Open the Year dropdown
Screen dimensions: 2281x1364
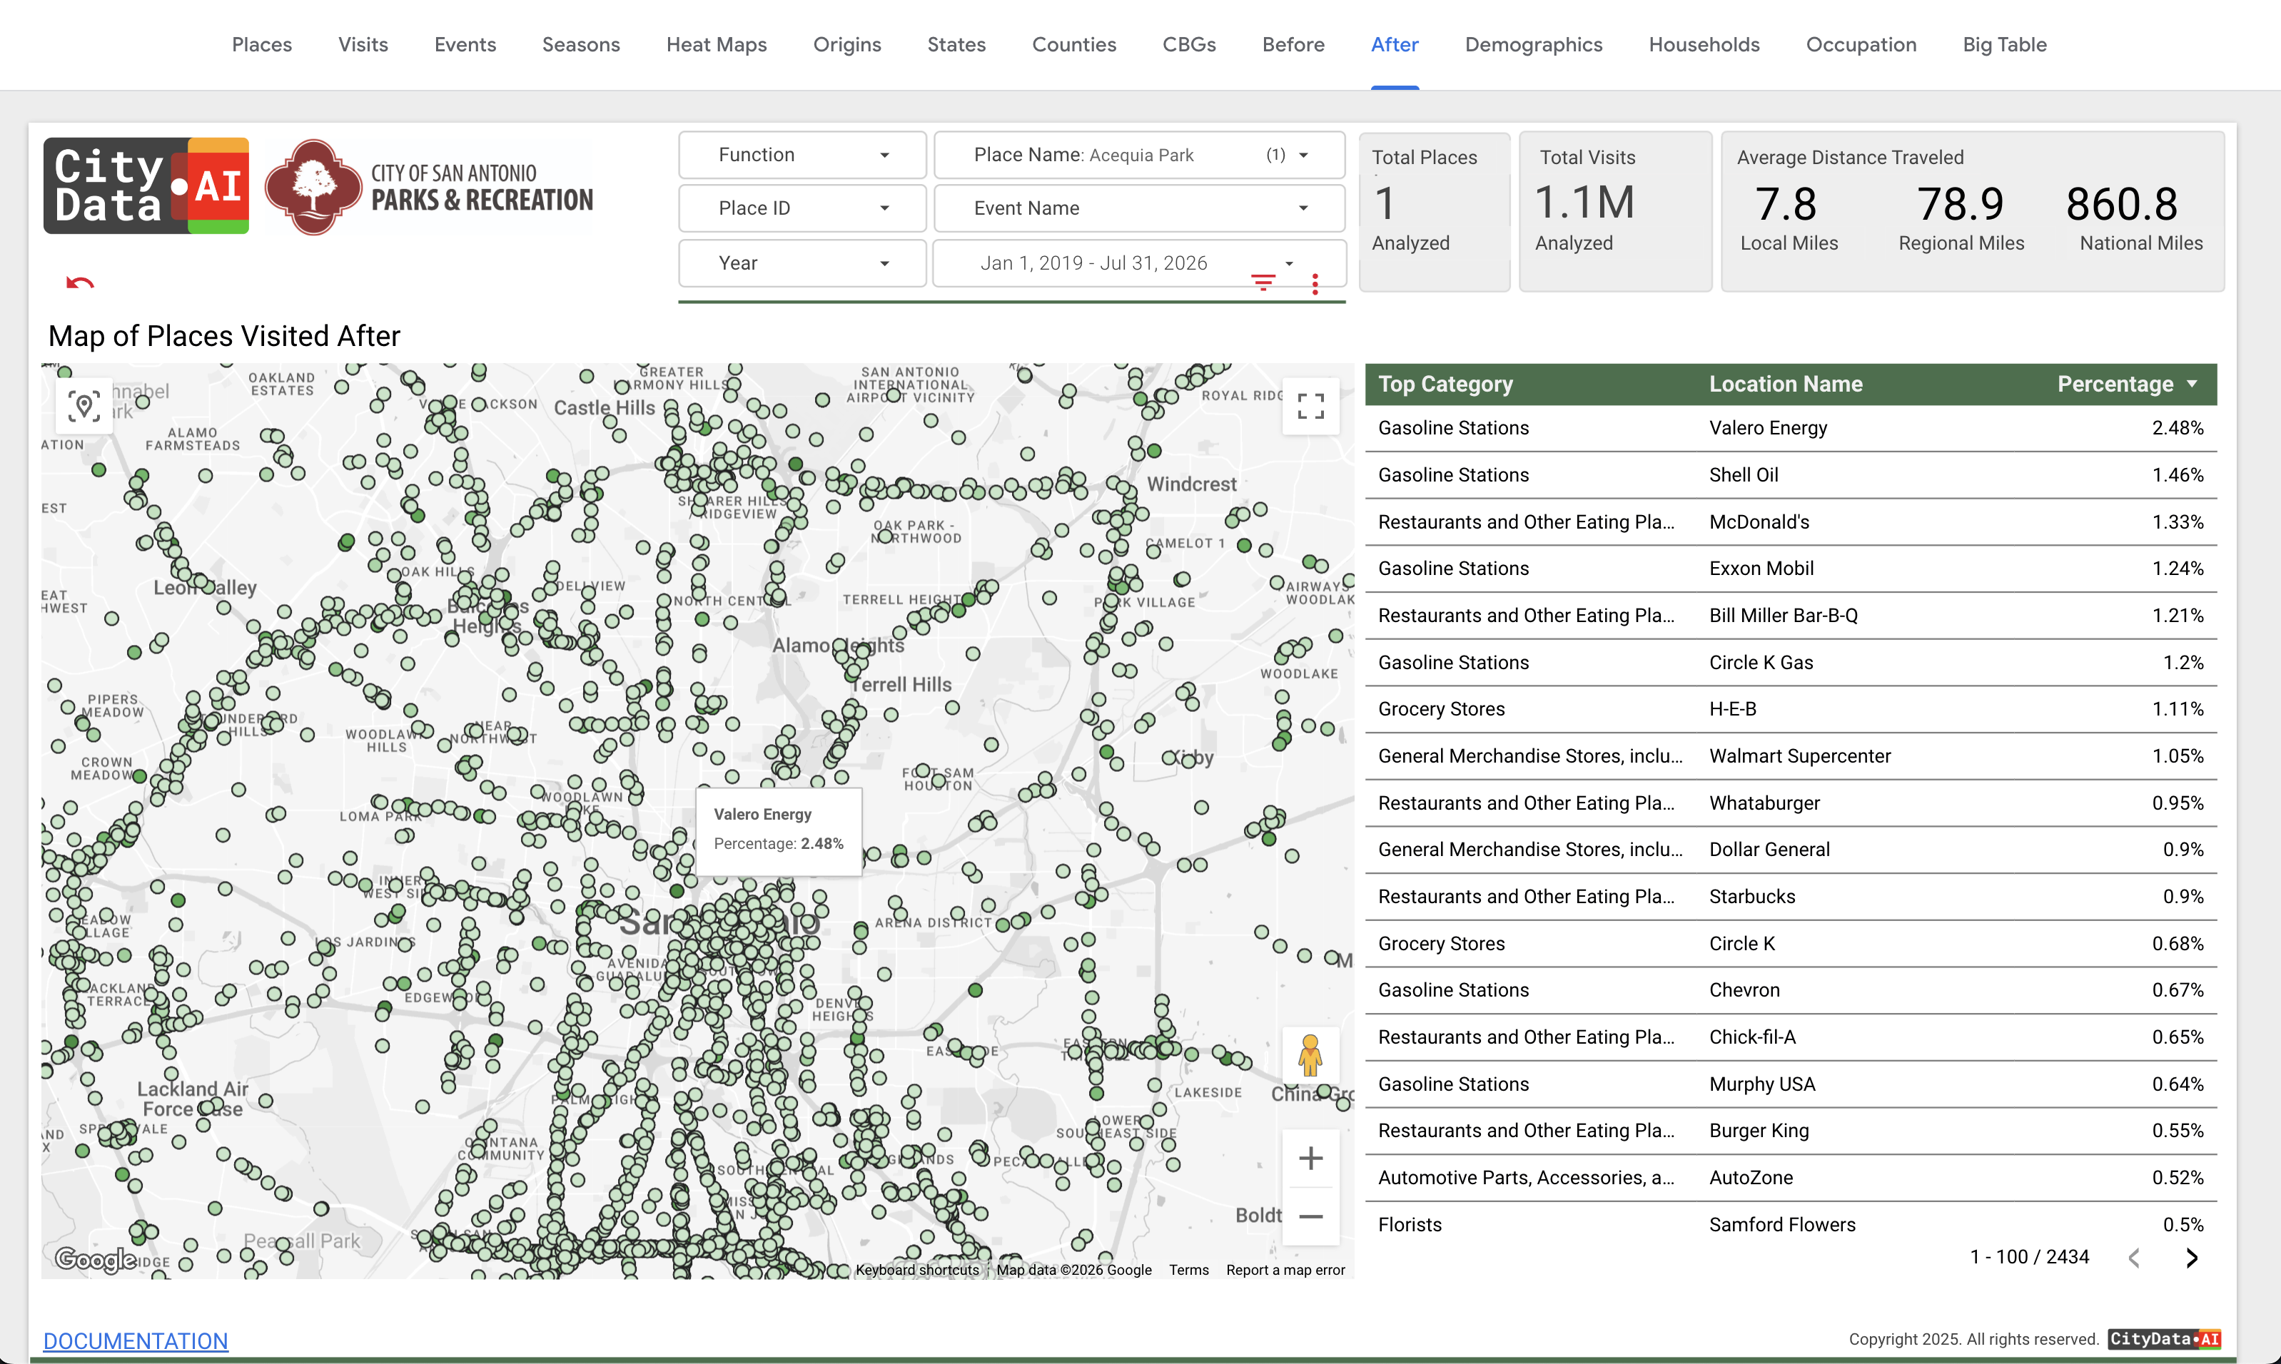[801, 263]
